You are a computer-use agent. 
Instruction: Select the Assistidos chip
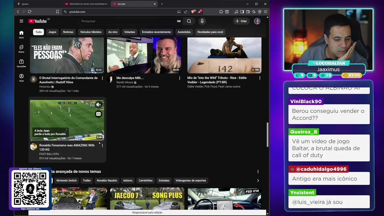(184, 32)
